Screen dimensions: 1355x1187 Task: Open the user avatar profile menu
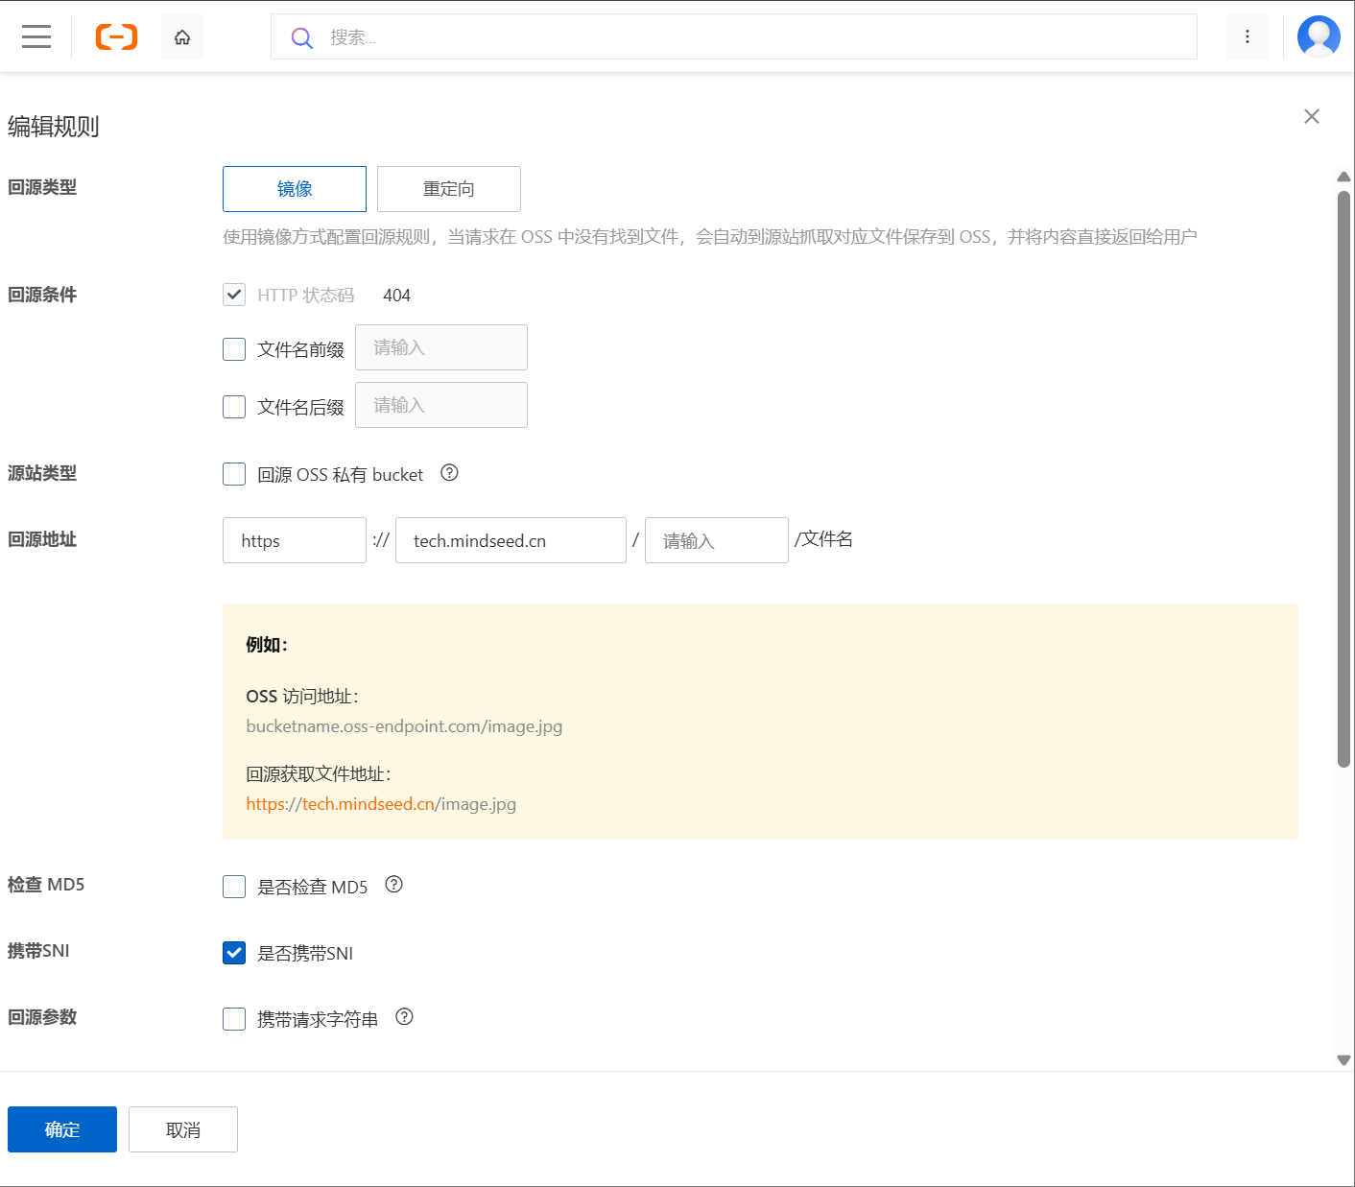1318,37
